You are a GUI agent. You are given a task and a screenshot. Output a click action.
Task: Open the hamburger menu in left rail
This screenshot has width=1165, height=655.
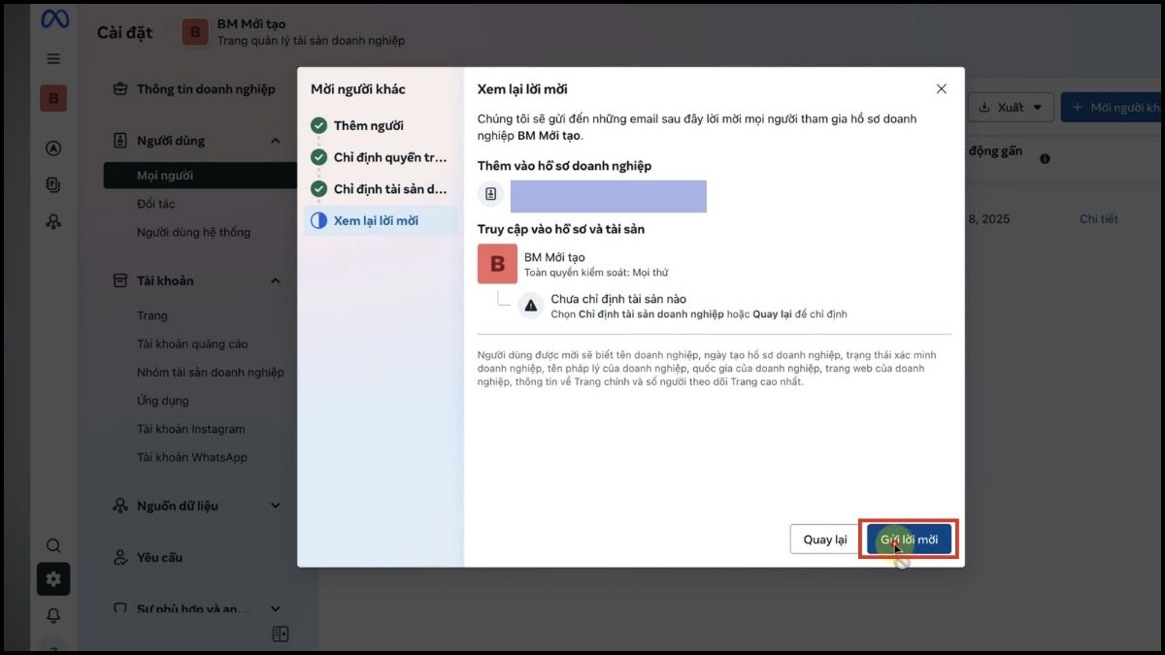pyautogui.click(x=53, y=58)
